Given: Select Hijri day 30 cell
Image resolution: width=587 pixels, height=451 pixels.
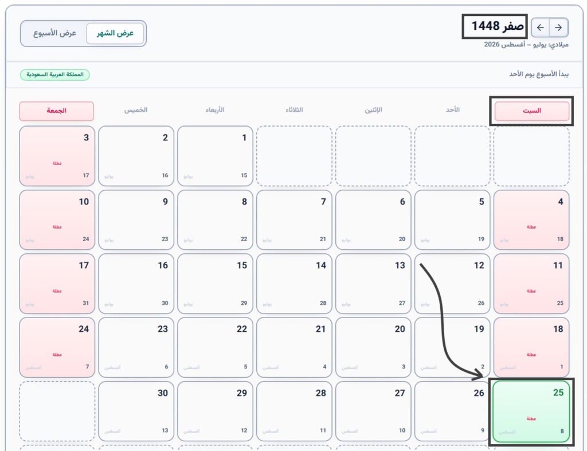Looking at the screenshot, I should pos(136,411).
